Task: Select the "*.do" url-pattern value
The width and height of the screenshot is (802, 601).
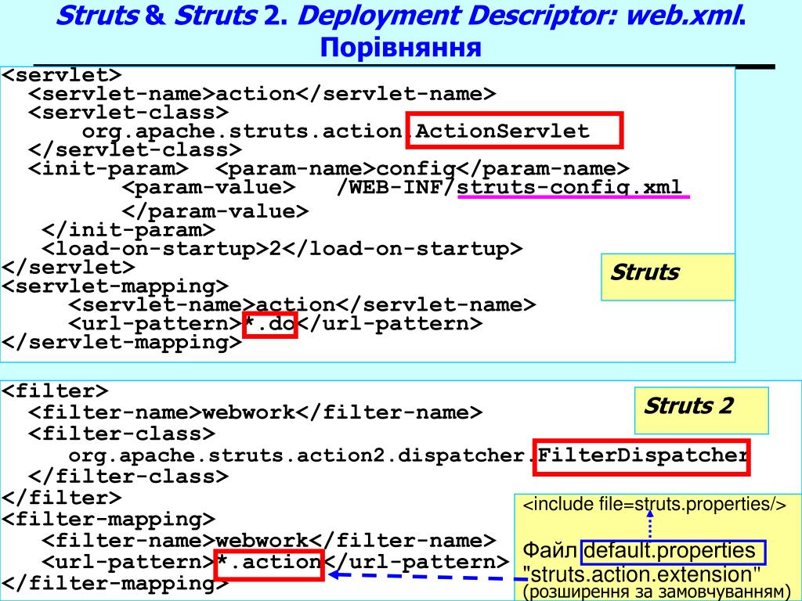Action: (x=270, y=324)
